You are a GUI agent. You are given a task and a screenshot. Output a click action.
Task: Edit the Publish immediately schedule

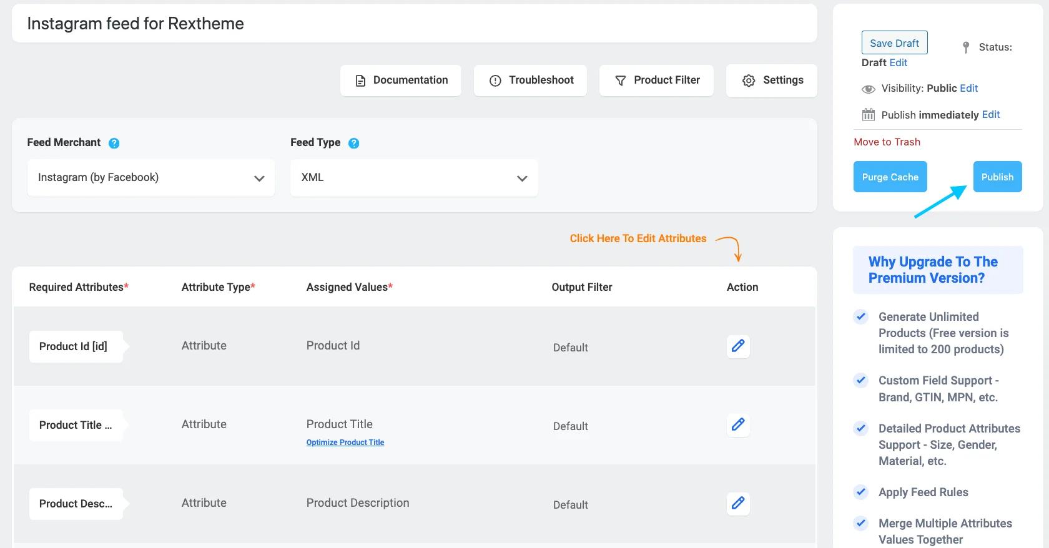point(991,114)
